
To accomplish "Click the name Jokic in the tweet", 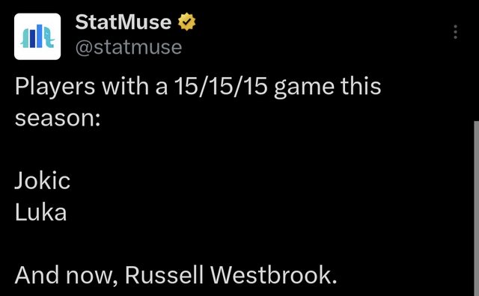I will tap(43, 181).
